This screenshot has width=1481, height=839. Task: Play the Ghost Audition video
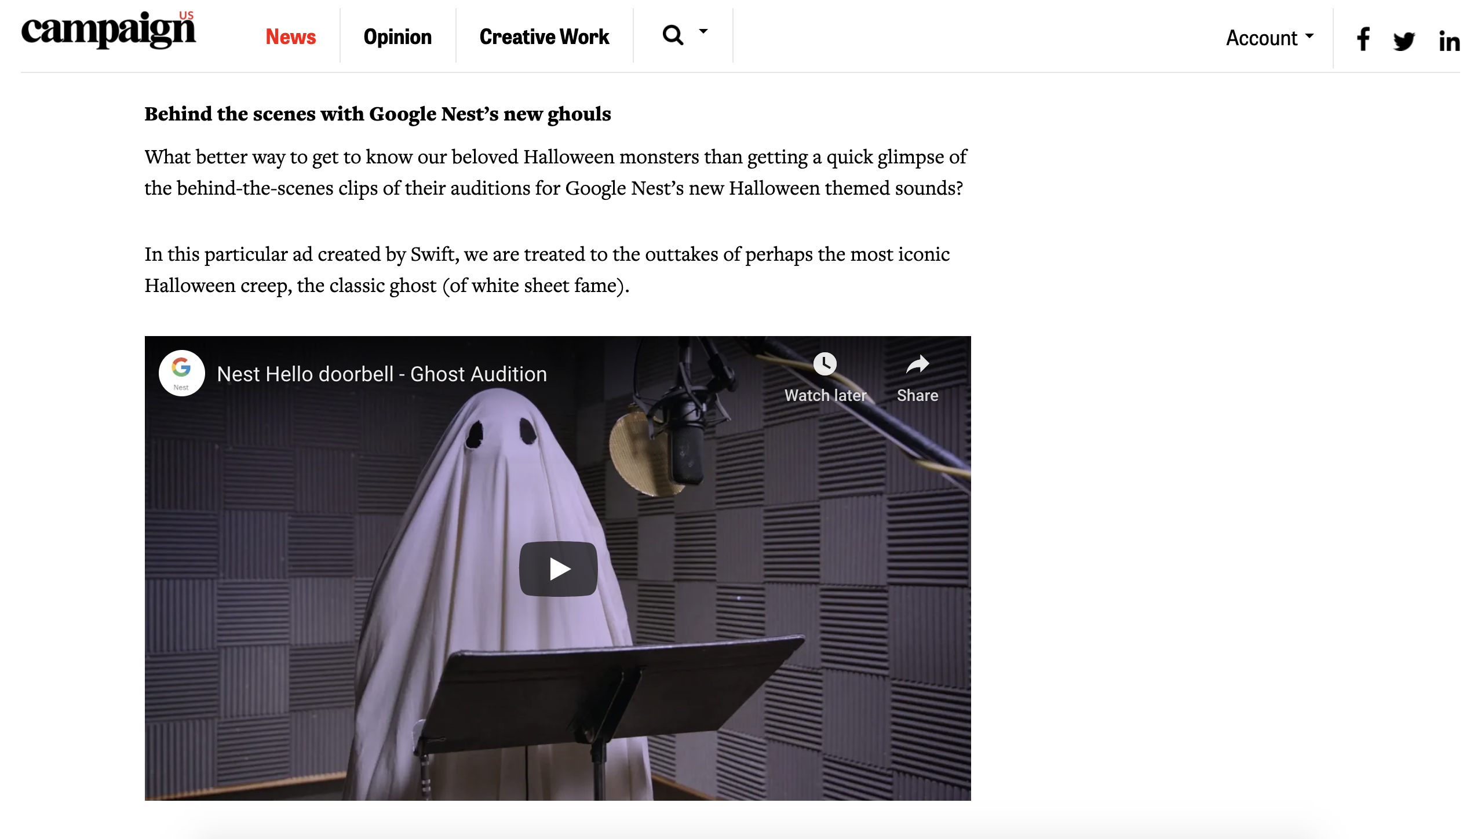[x=558, y=568]
